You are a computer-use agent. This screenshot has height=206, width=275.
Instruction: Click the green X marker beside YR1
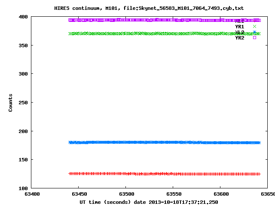coord(254,27)
